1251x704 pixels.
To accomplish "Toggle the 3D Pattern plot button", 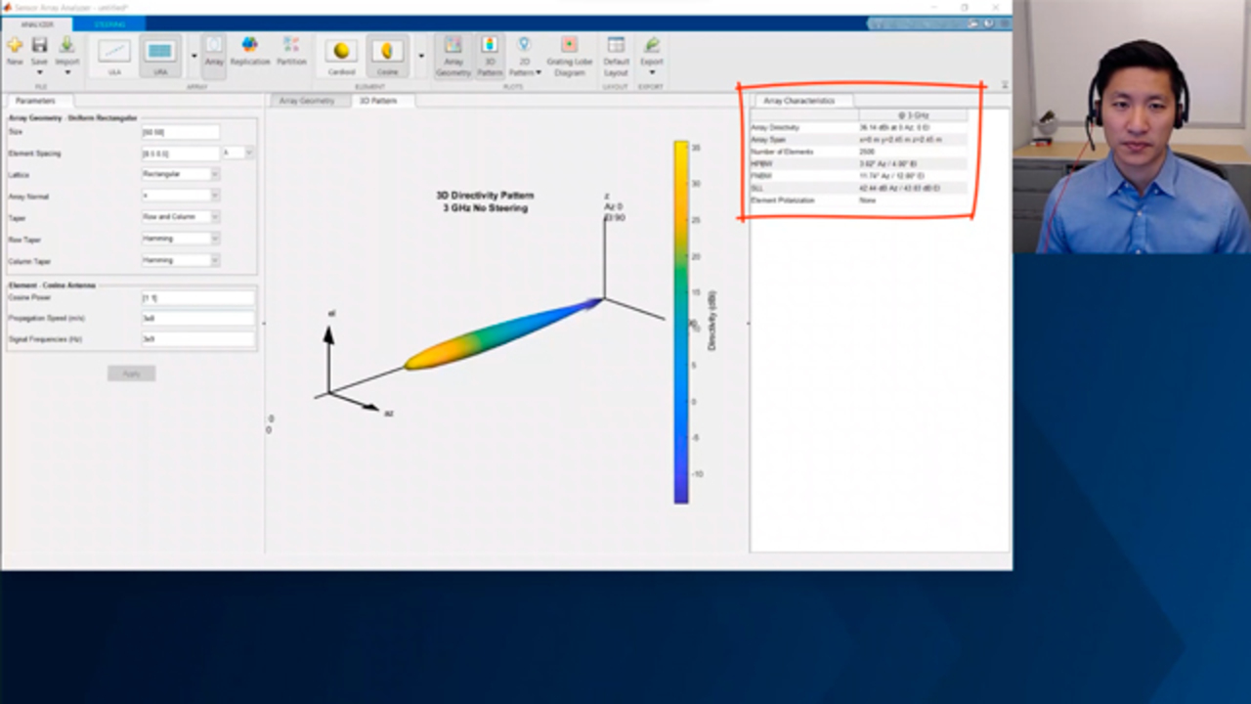I will [x=490, y=56].
